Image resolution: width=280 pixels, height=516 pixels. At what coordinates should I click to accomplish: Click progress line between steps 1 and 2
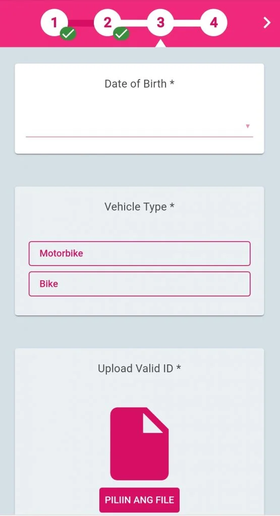point(81,23)
